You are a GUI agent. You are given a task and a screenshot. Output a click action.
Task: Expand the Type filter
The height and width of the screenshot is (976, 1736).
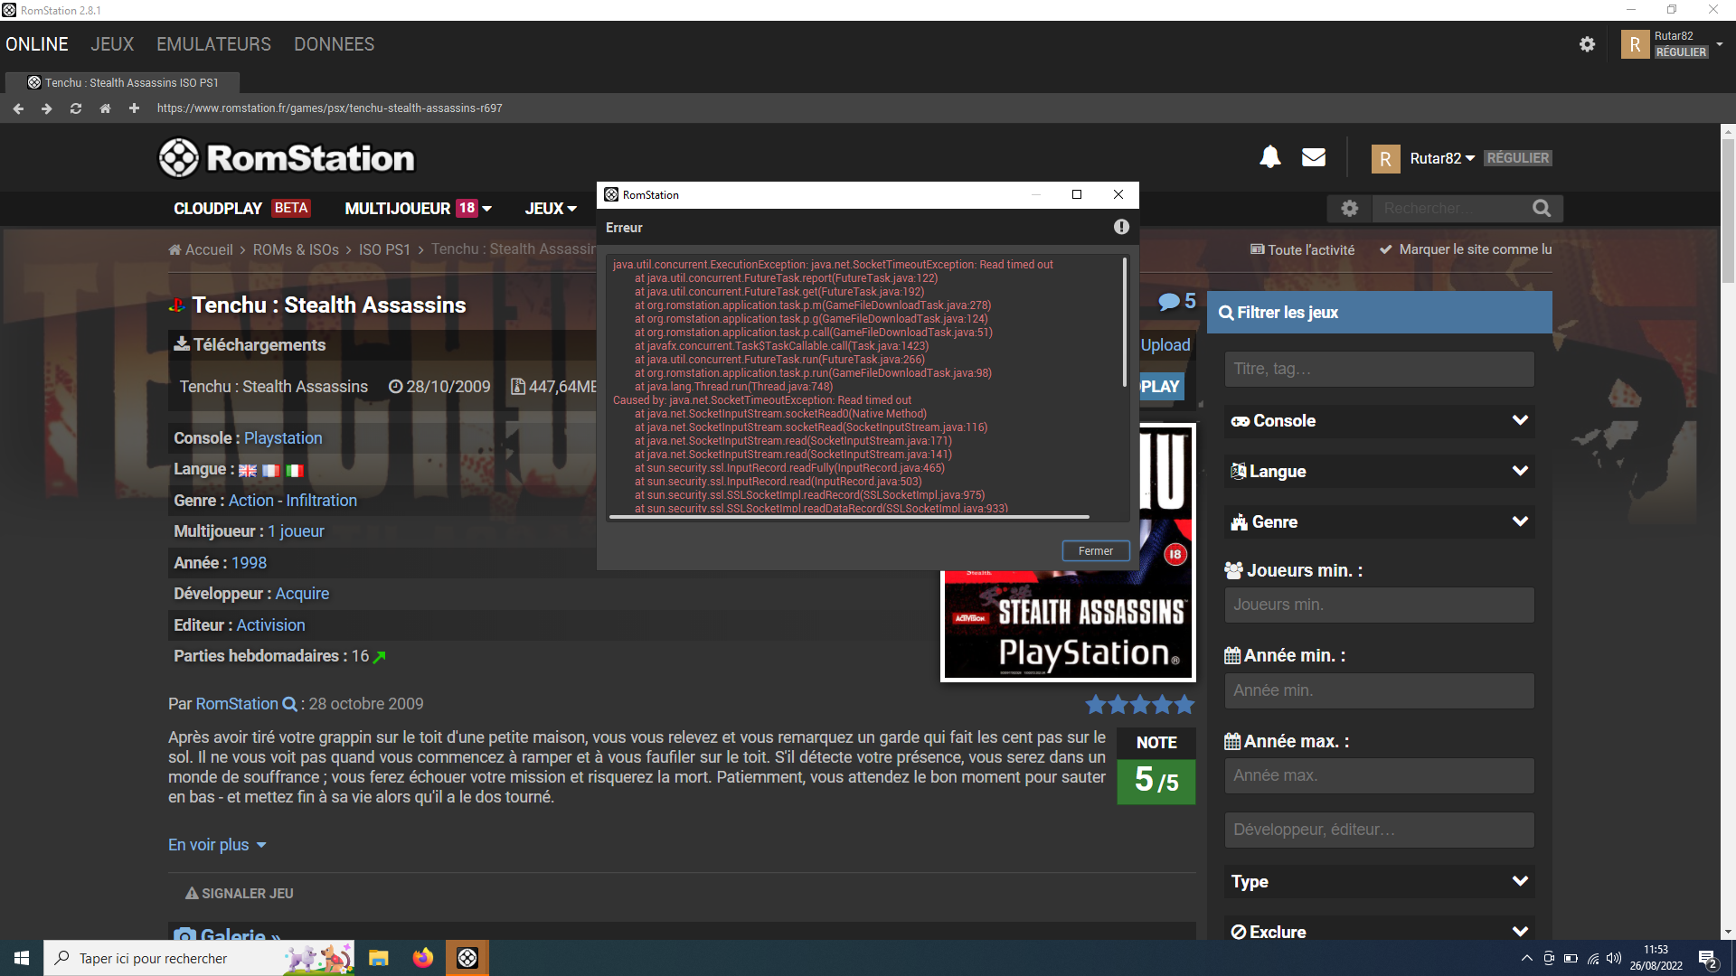coord(1379,882)
